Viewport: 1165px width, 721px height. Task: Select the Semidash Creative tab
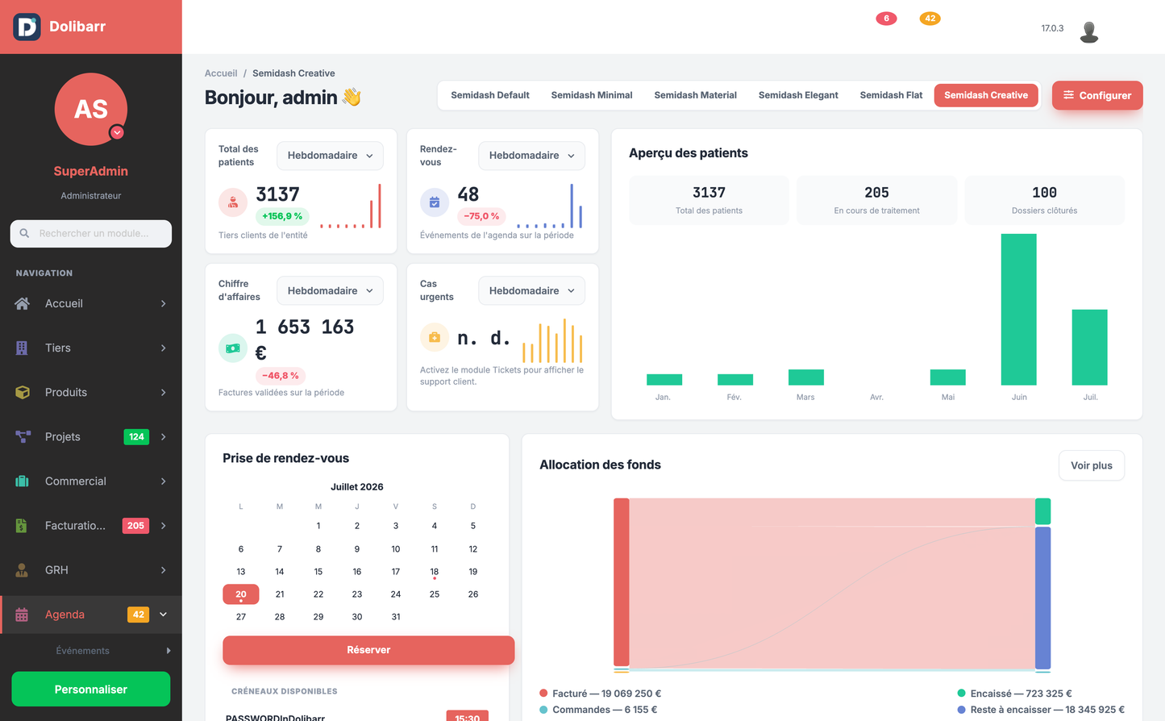click(986, 95)
